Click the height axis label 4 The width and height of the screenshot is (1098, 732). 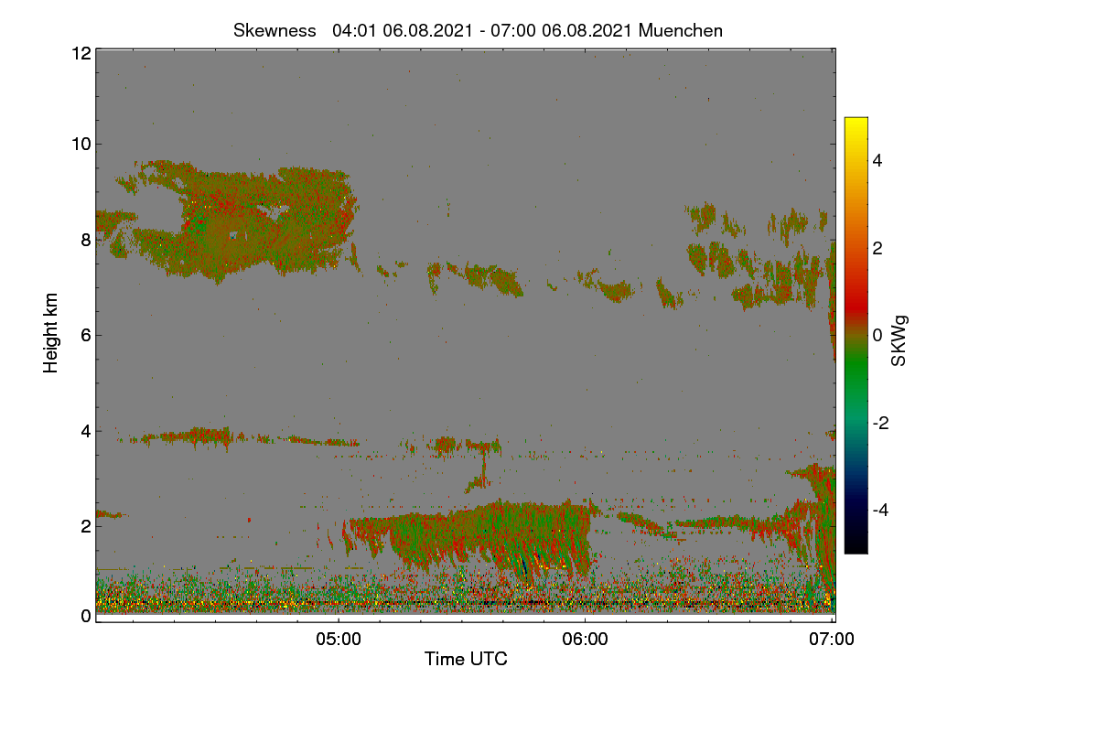coord(86,430)
